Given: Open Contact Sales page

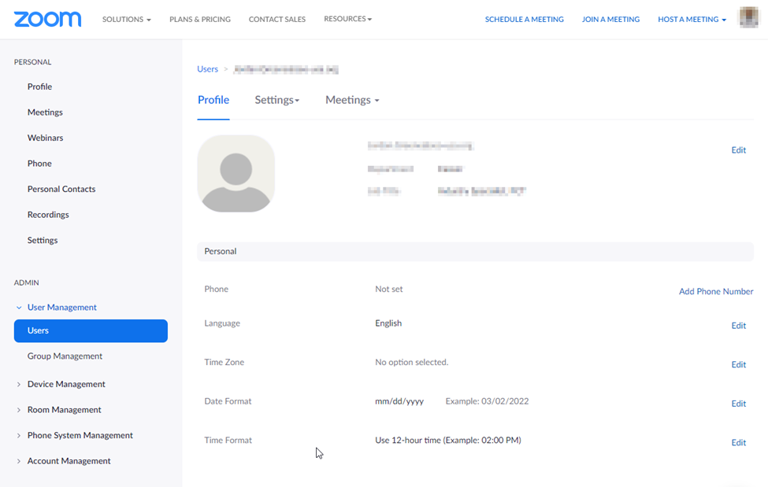Looking at the screenshot, I should [x=276, y=19].
